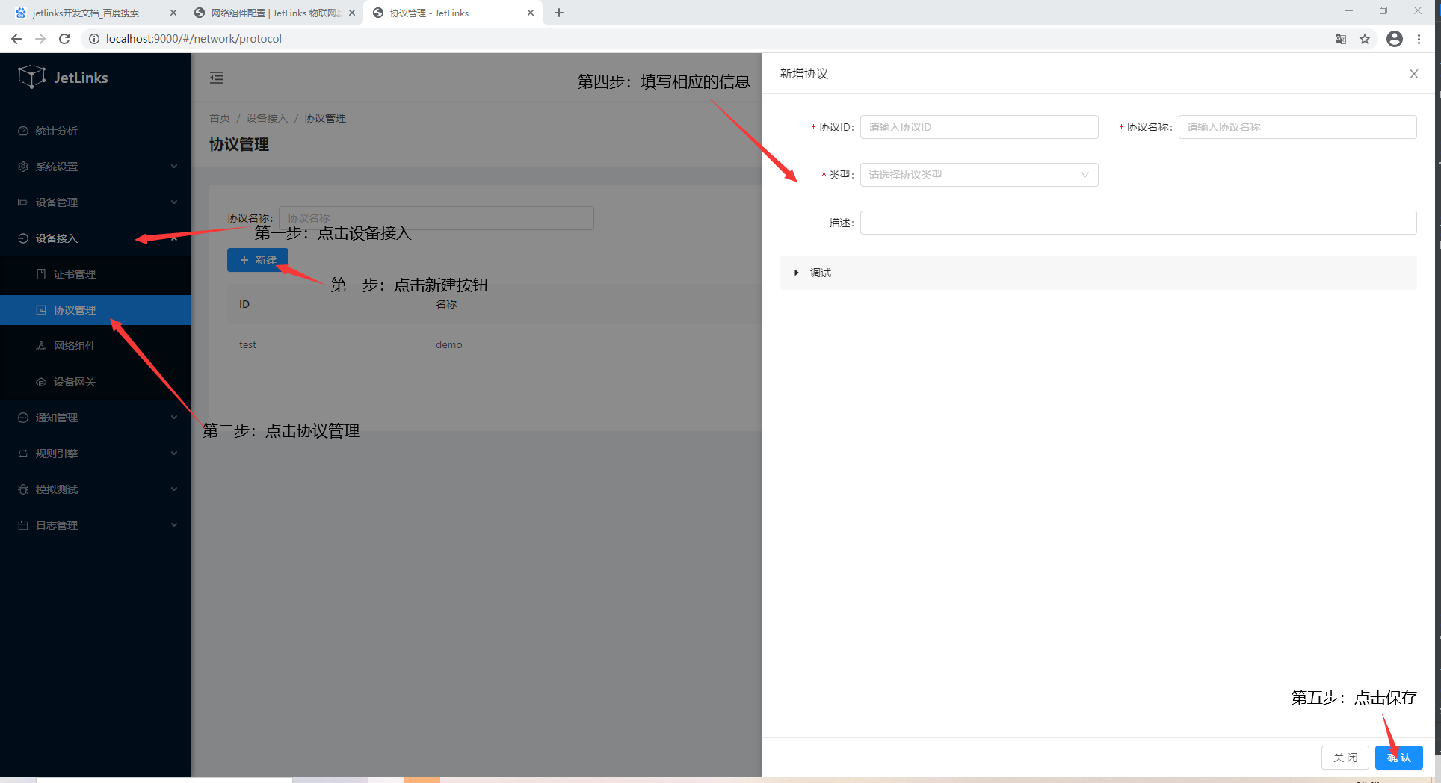The image size is (1441, 783).
Task: Expand 设备管理 sidebar menu
Action: tap(96, 202)
